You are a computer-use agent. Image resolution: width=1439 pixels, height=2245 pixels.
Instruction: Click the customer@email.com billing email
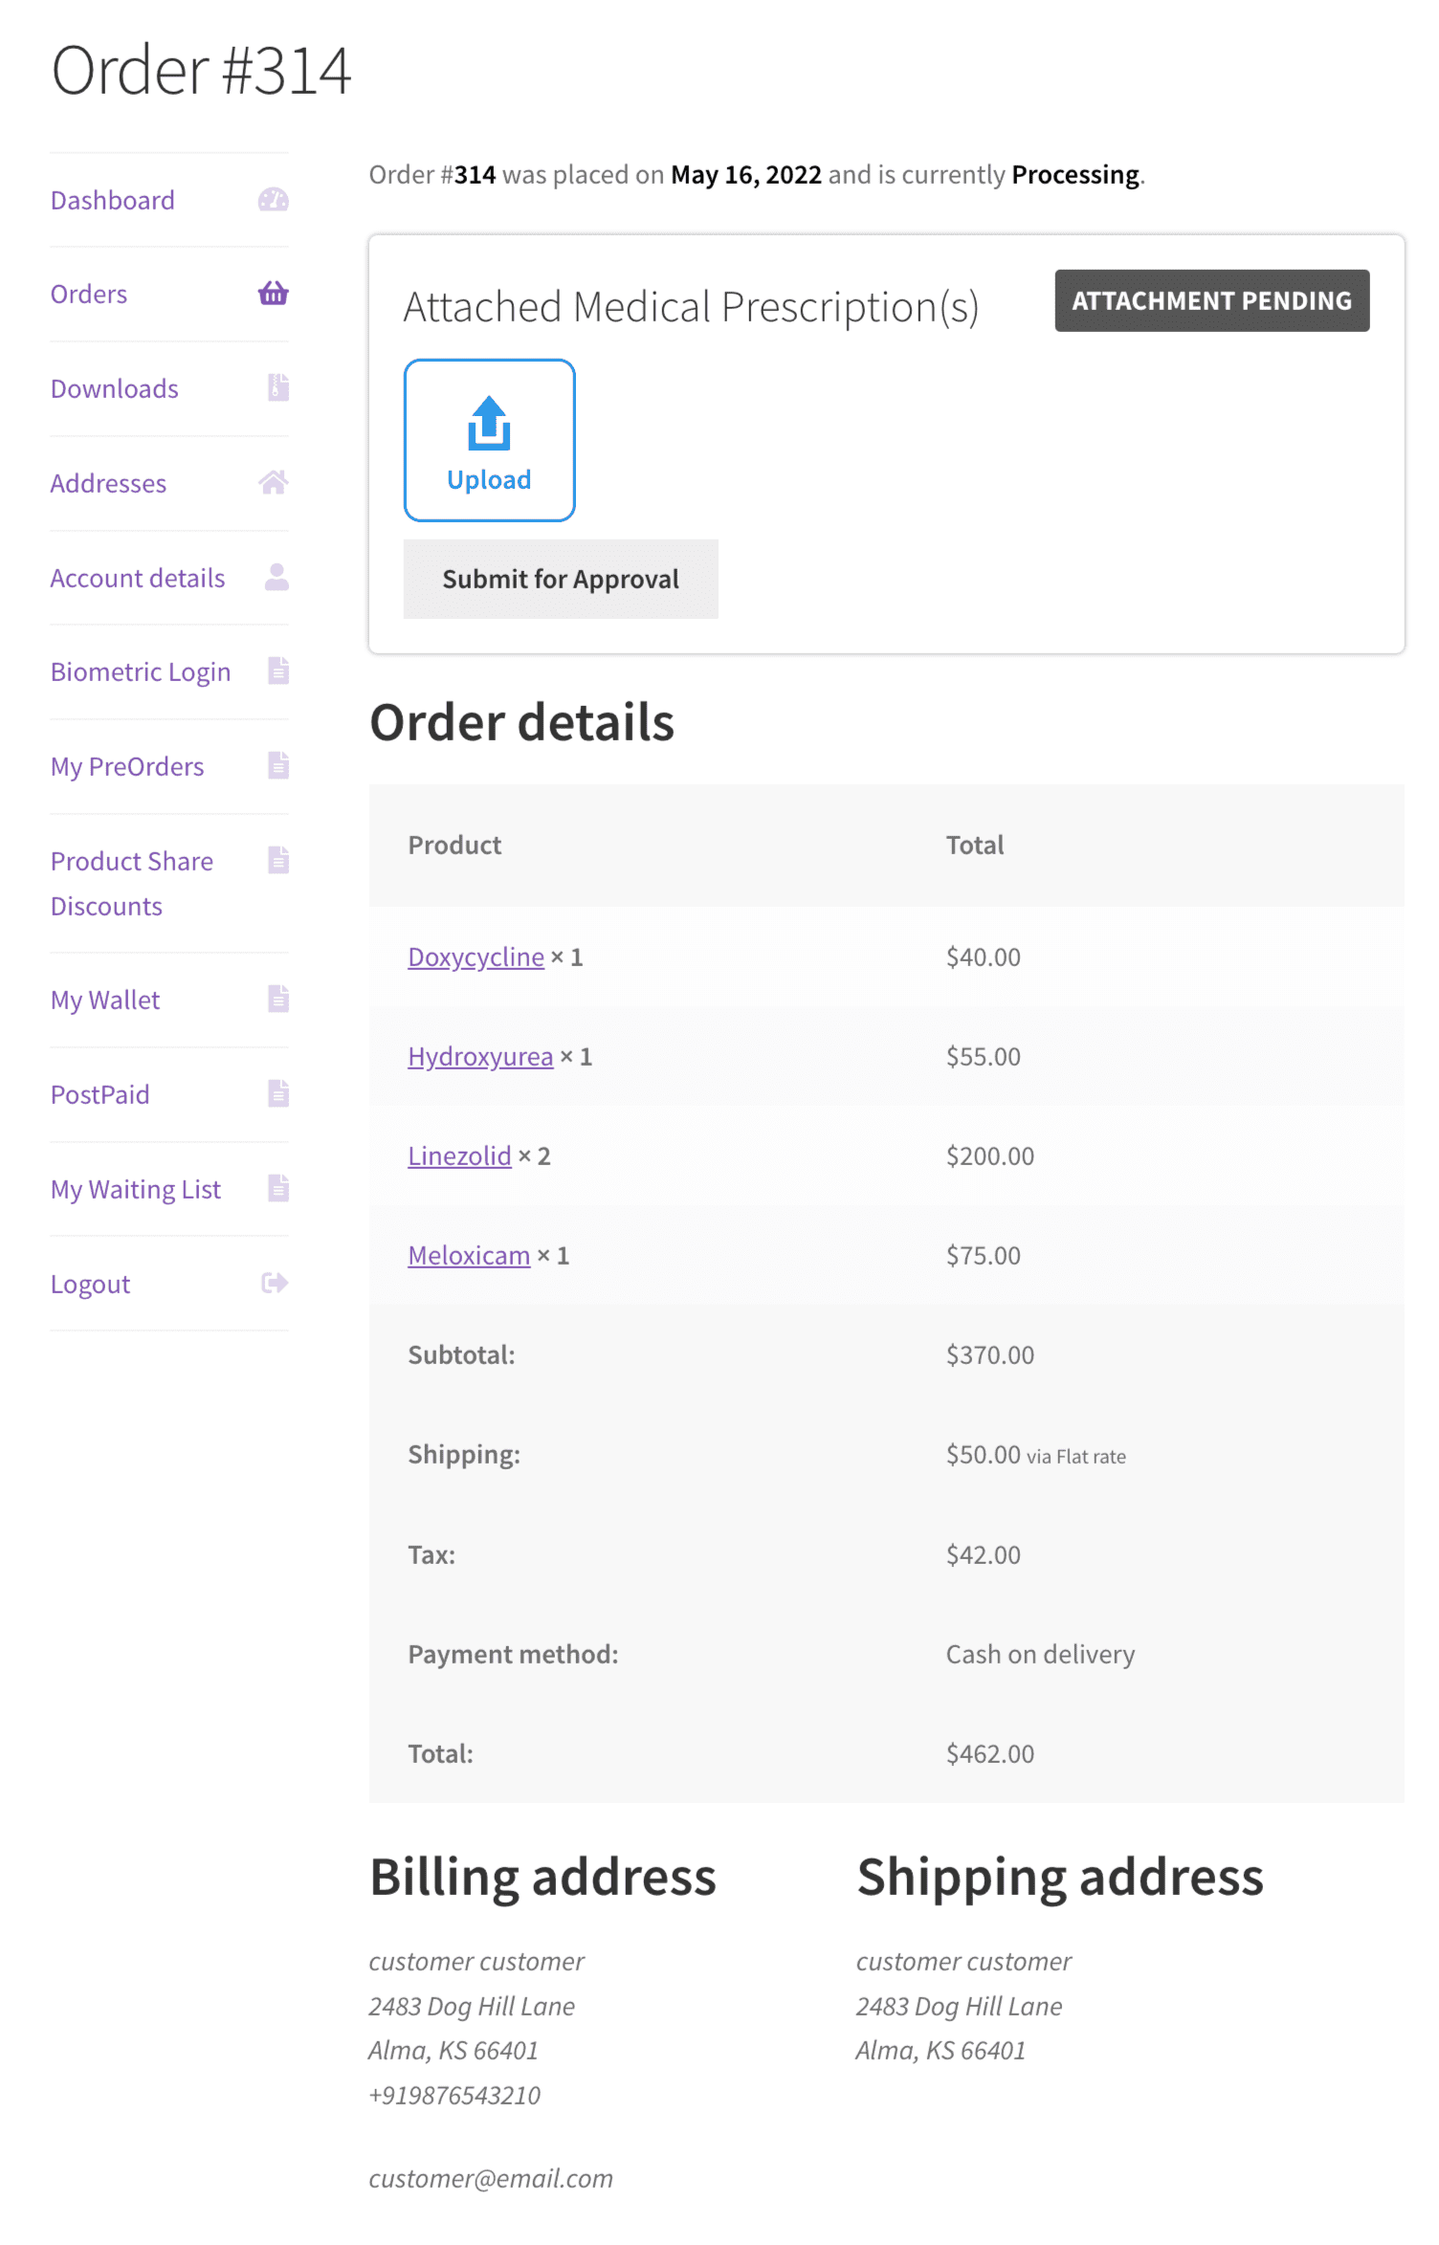click(491, 2178)
